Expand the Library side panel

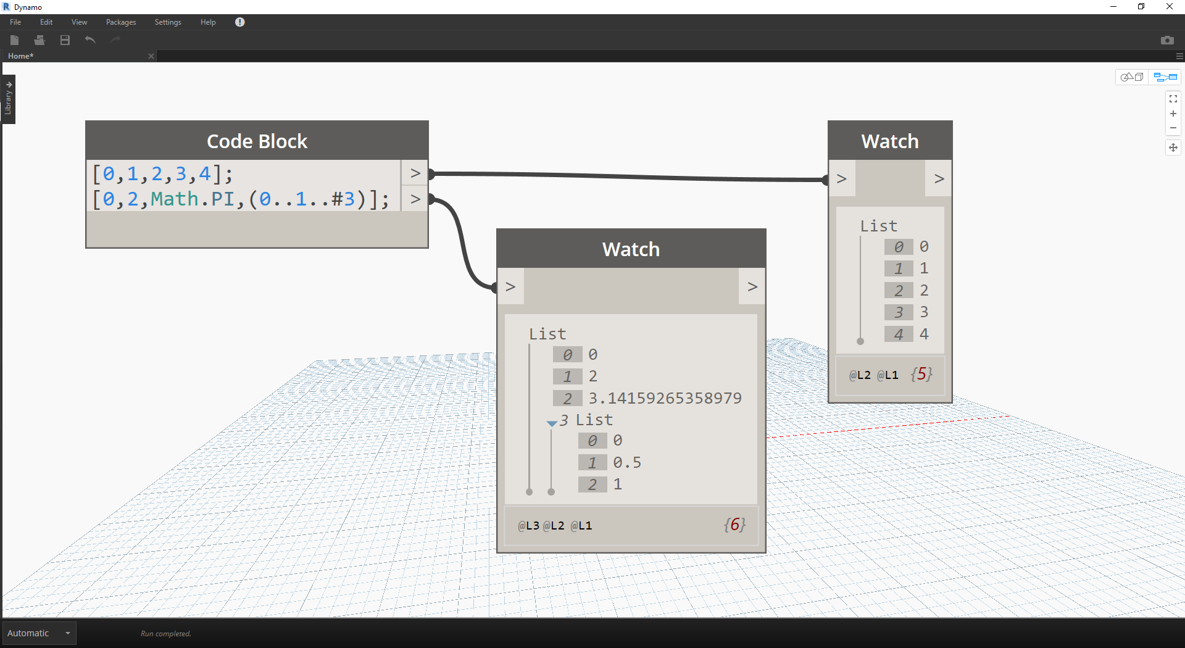(9, 99)
